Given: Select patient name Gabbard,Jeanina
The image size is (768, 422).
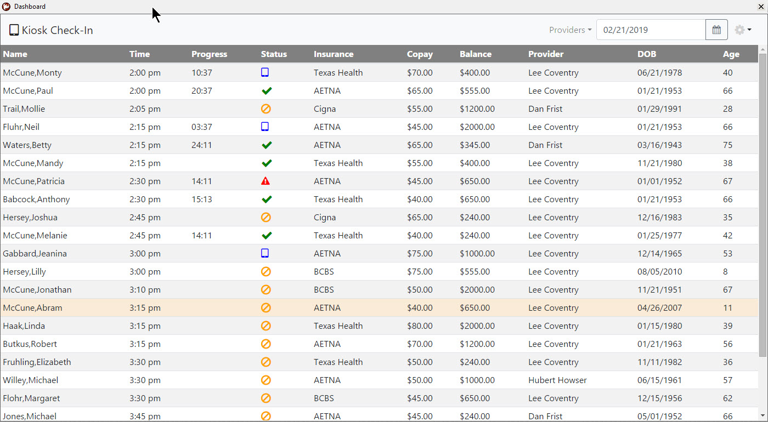Looking at the screenshot, I should click(x=35, y=253).
